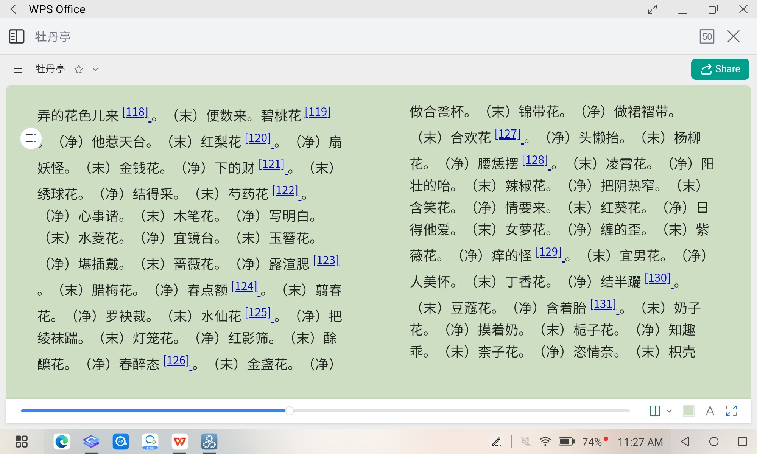Follow footnote link [118]
757x454 pixels.
[135, 112]
